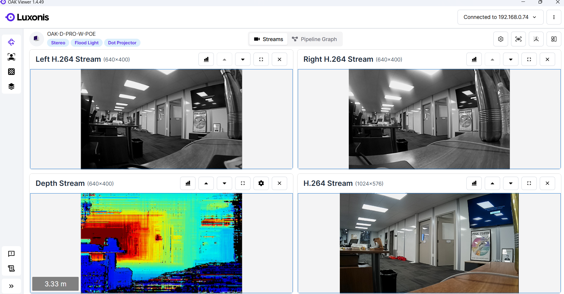Switch to the Pipeline Graph tab
Viewport: 564px width, 294px height.
tap(315, 39)
